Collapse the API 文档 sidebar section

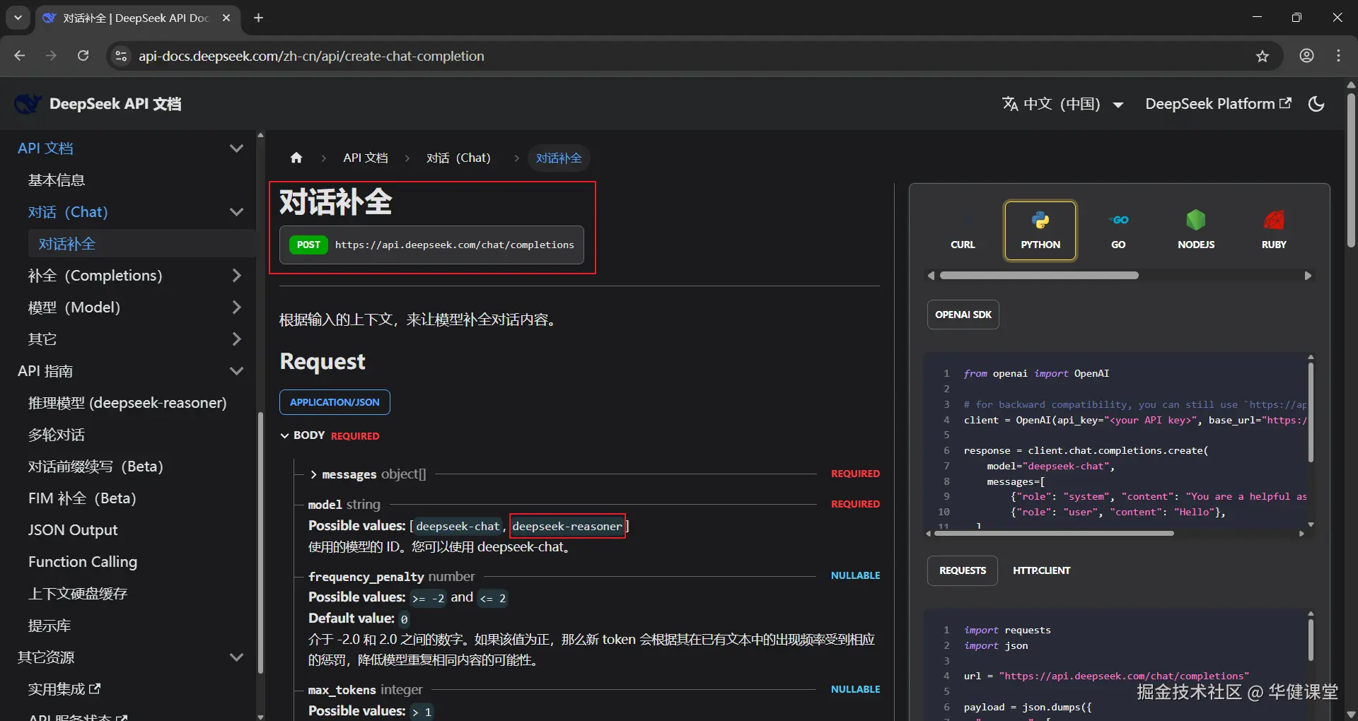coord(236,148)
